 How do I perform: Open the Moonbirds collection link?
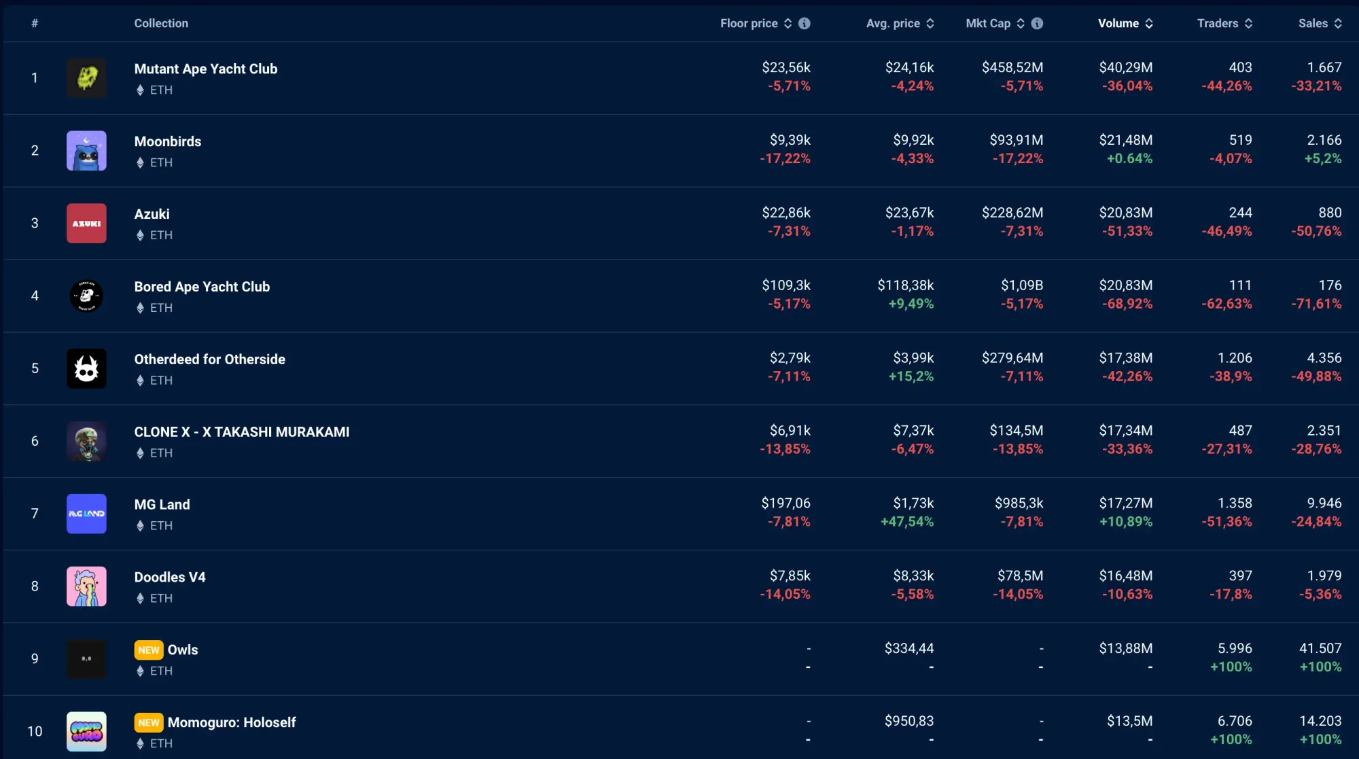tap(168, 142)
